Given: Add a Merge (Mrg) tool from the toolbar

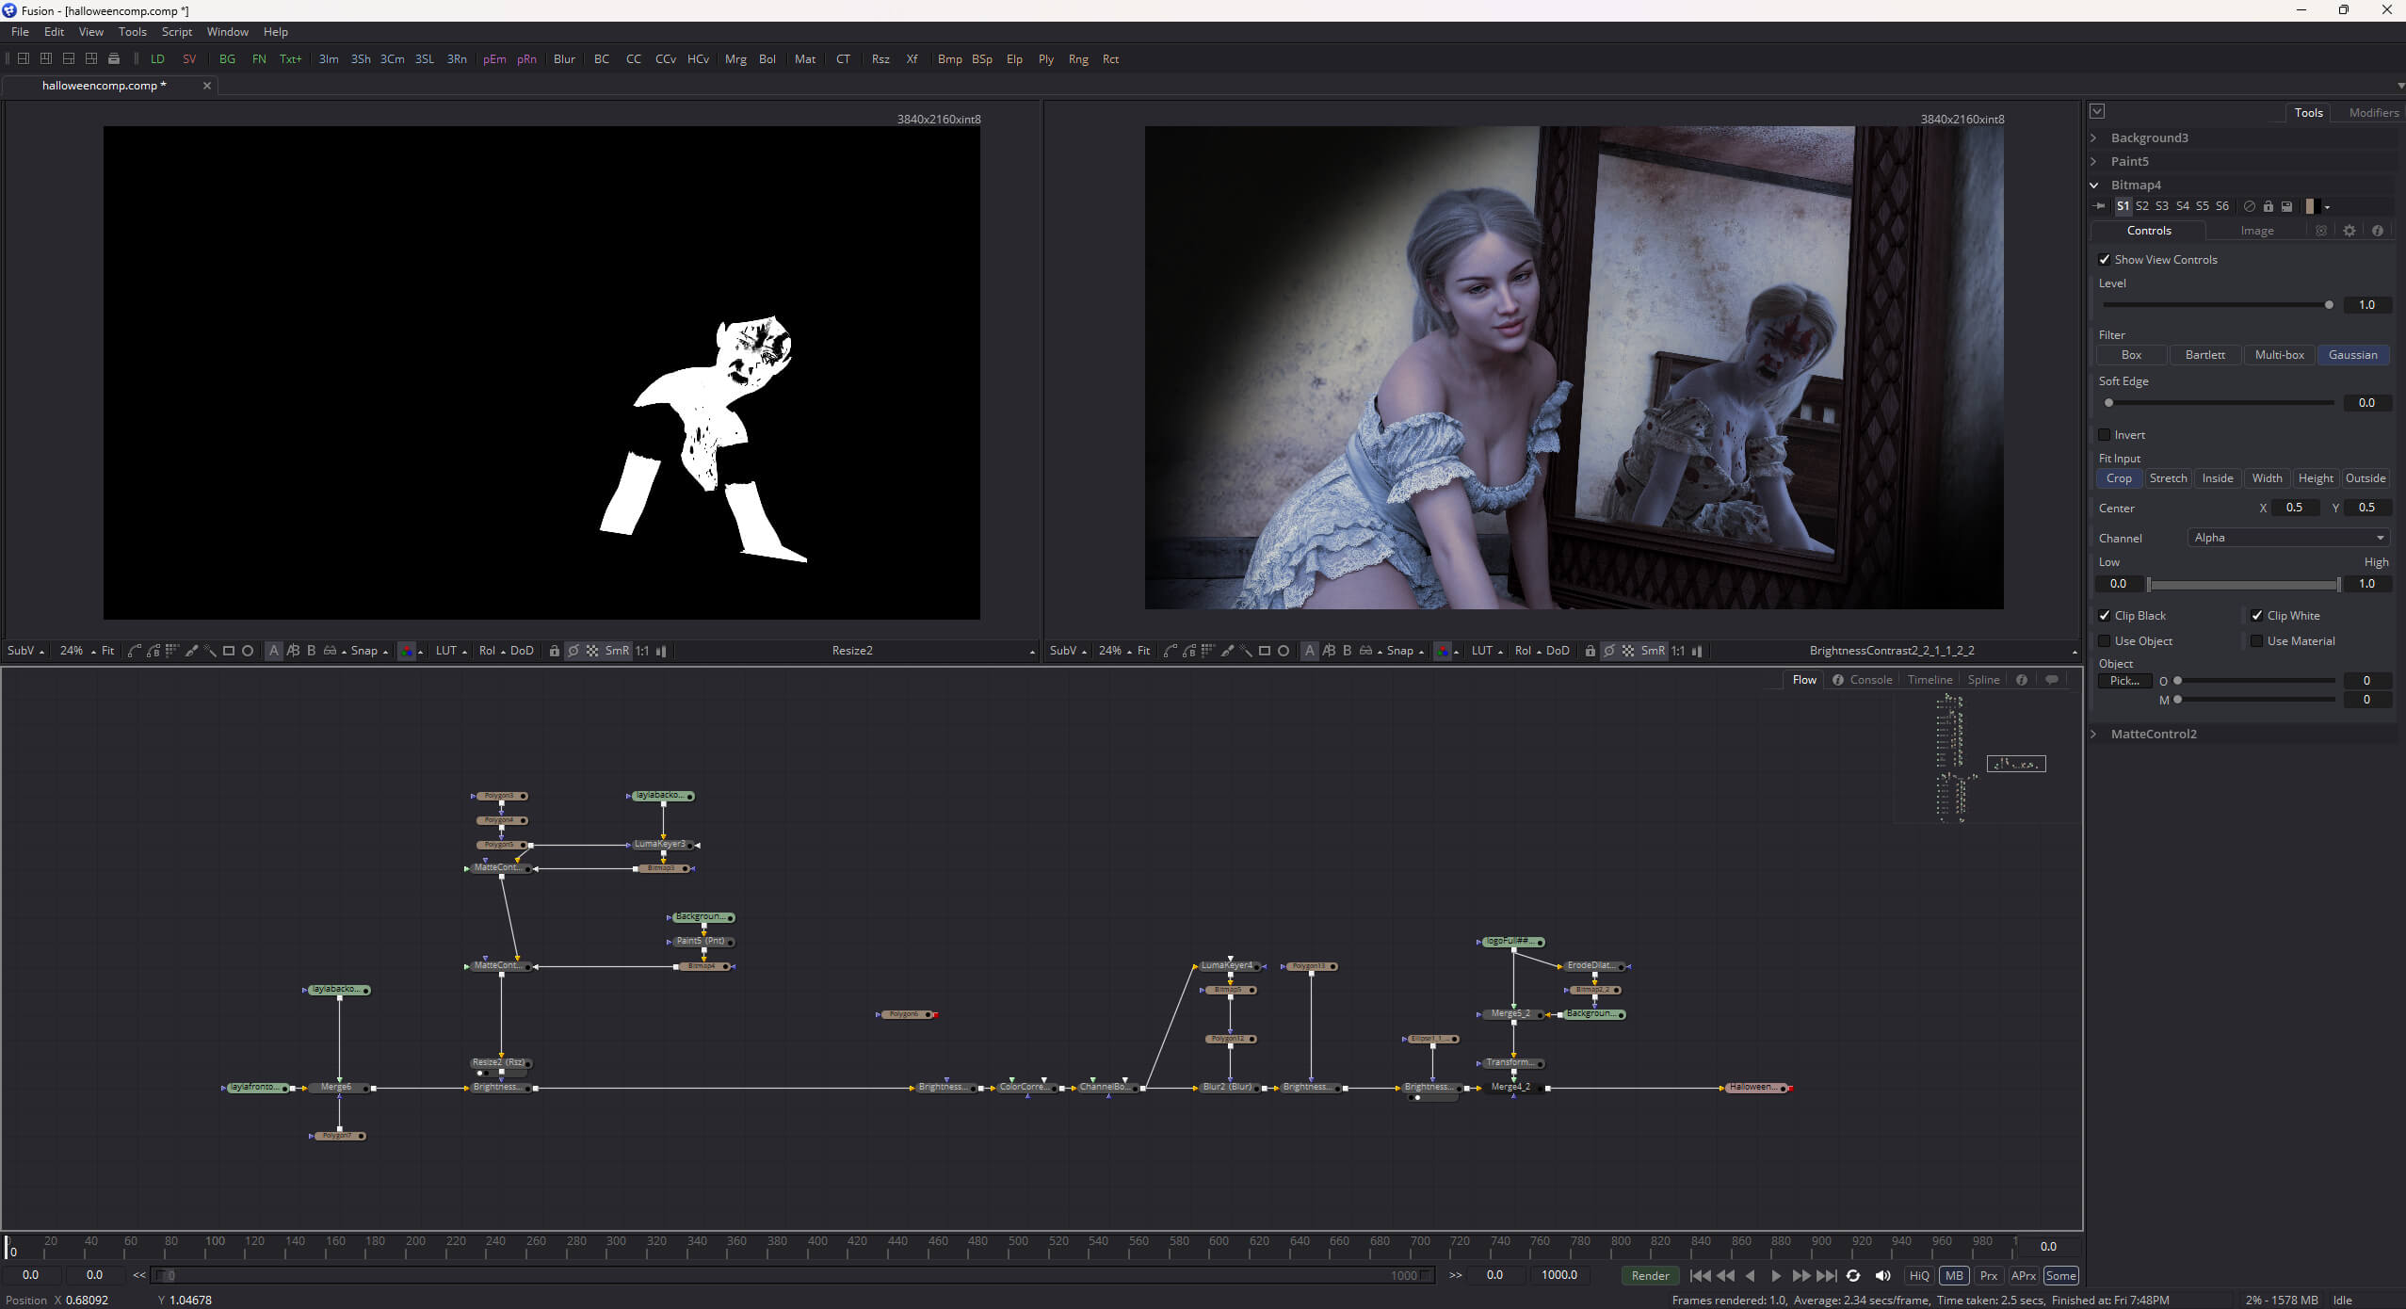Looking at the screenshot, I should click(x=735, y=58).
